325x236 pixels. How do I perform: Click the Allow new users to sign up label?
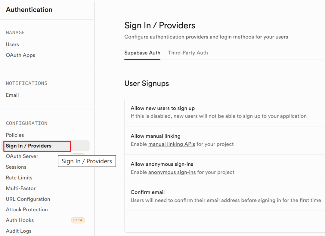pos(162,108)
